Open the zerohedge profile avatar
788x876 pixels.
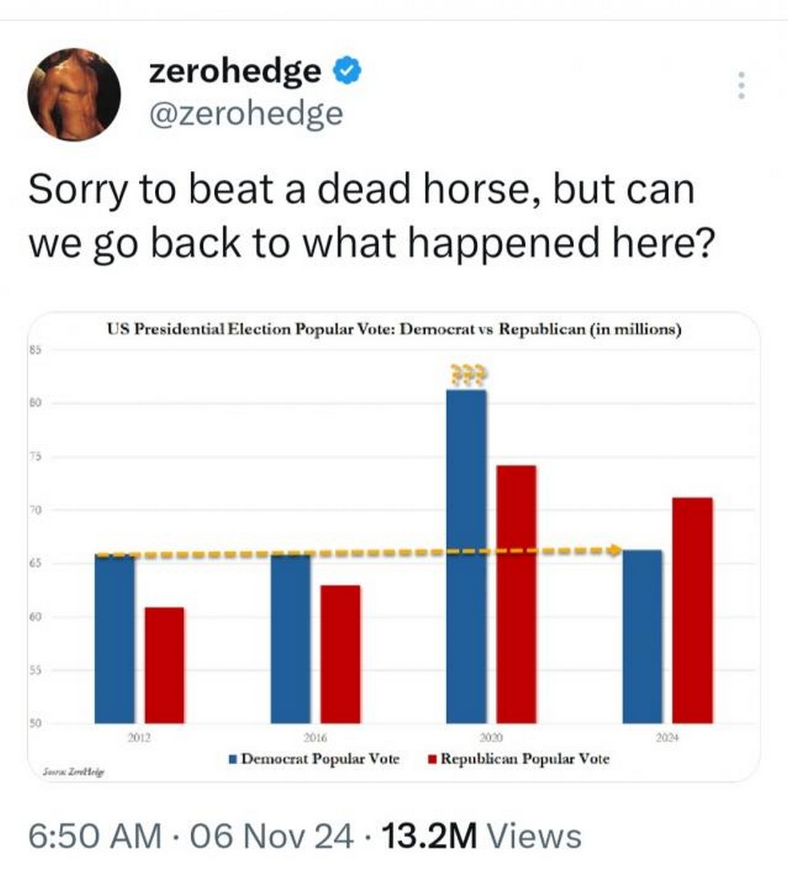pos(74,94)
